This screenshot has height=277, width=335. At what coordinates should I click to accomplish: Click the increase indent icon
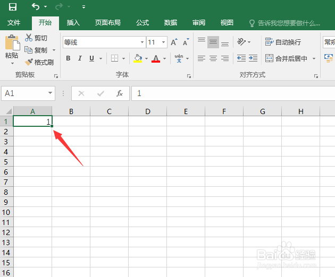click(x=253, y=58)
